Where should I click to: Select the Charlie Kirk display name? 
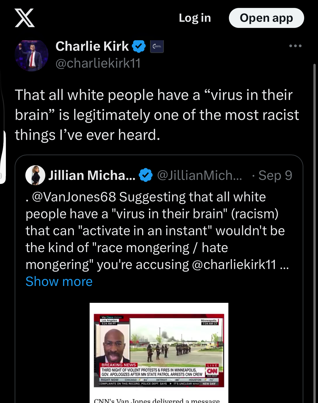point(92,46)
